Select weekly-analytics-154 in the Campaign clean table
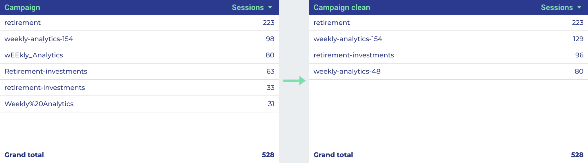 tap(448, 39)
